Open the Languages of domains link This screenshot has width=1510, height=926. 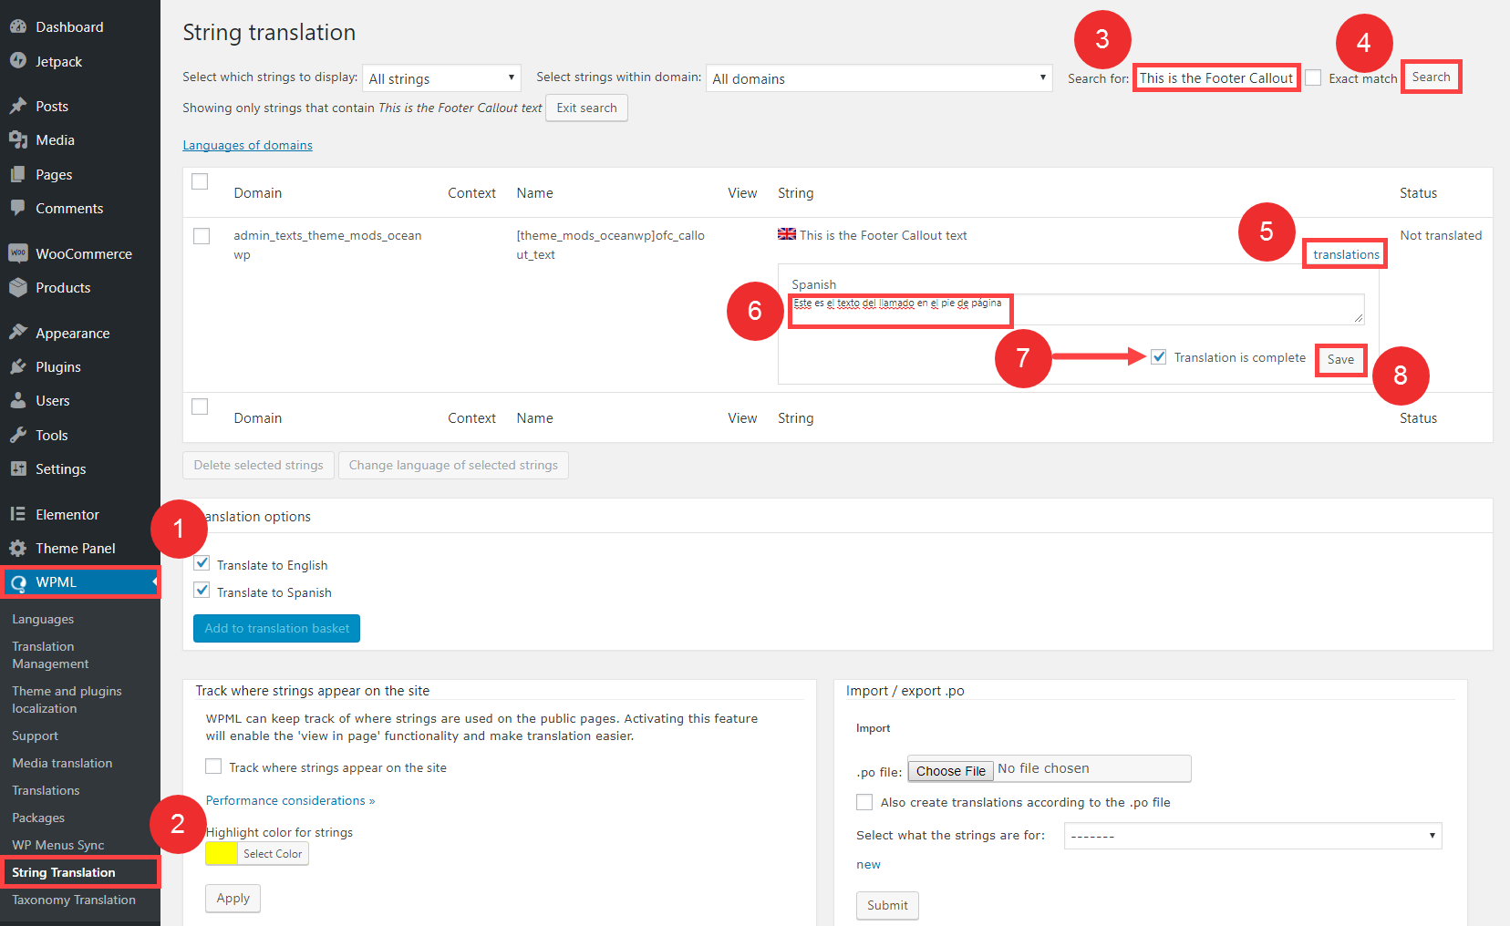coord(247,145)
